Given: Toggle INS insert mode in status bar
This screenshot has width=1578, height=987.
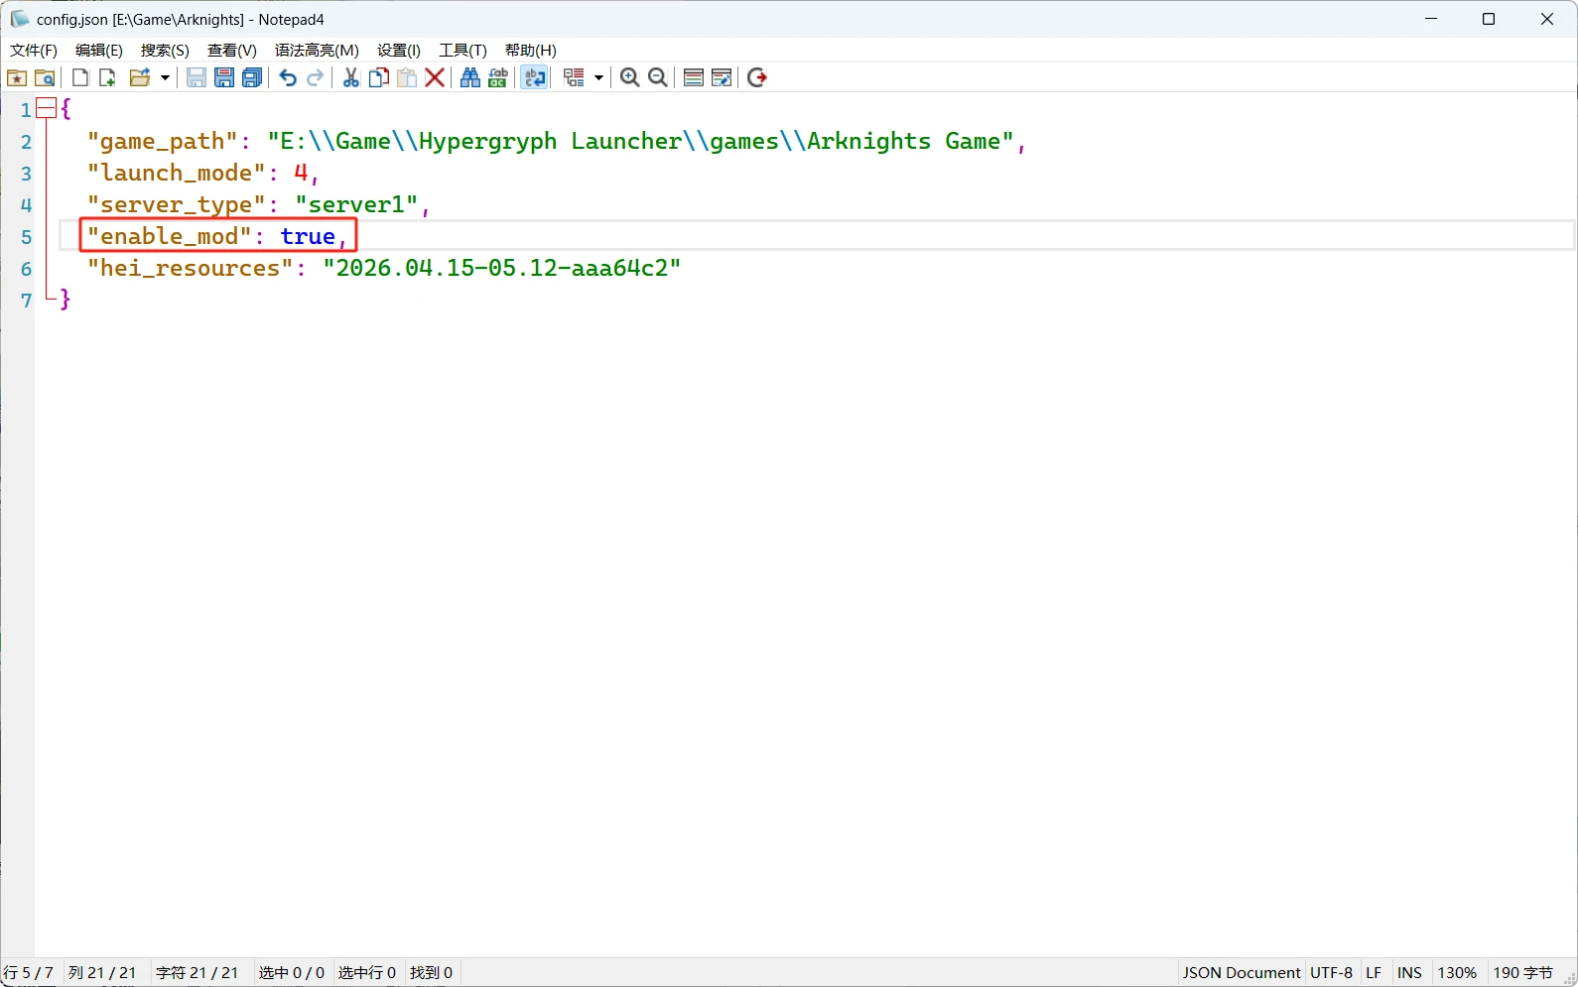Looking at the screenshot, I should (x=1409, y=972).
